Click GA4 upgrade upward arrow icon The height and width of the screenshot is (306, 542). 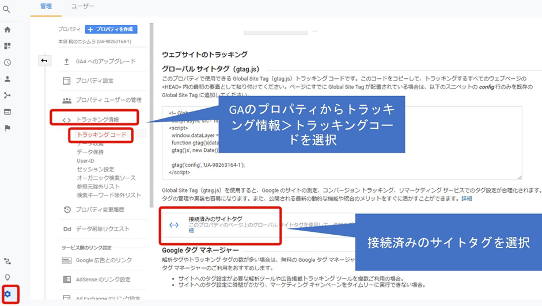(66, 62)
